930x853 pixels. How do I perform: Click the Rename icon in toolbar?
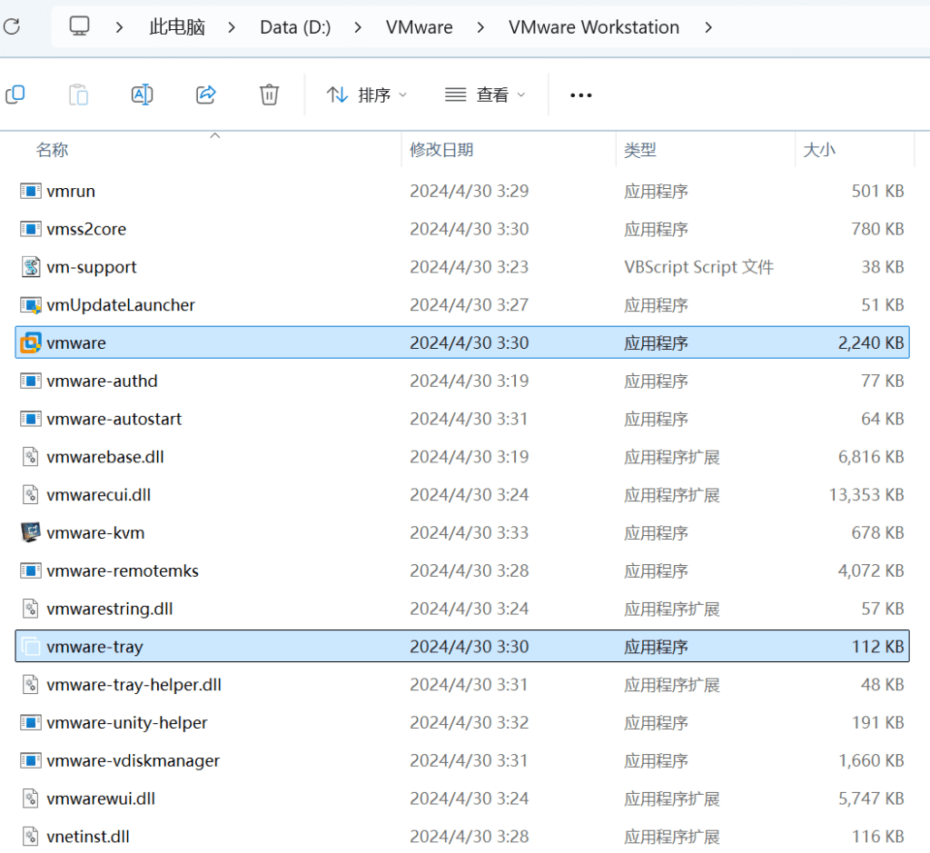pyautogui.click(x=142, y=94)
